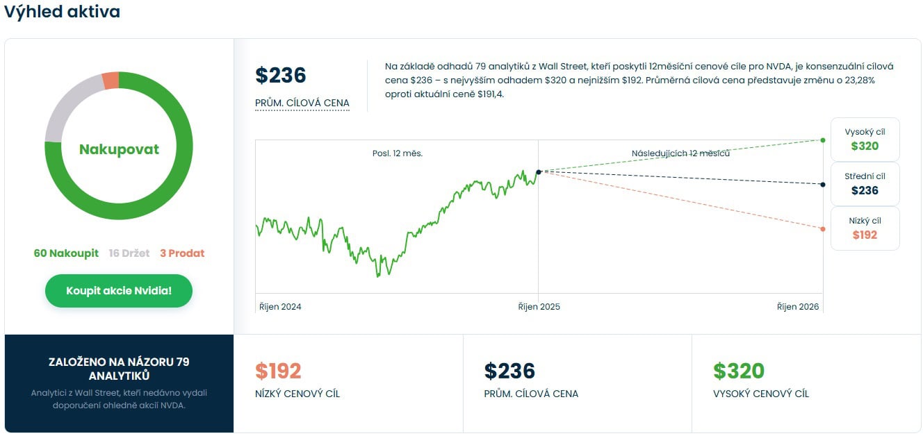Screen dimensions: 923x436
Task: Click the 60 Nakoupit legend label
Action: pyautogui.click(x=66, y=253)
